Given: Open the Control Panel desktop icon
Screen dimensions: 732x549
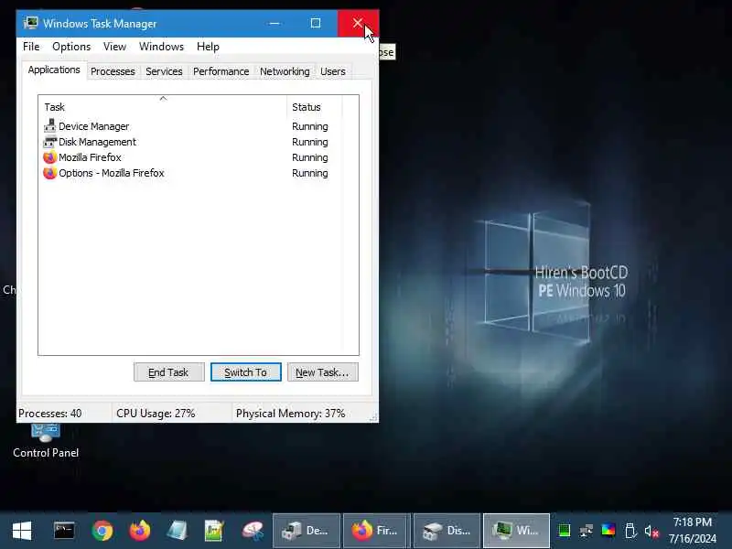Looking at the screenshot, I should 46,440.
